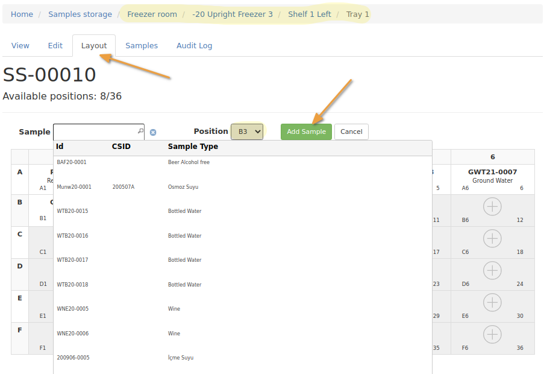Image resolution: width=544 pixels, height=374 pixels.
Task: Click the plus icon at tray position B6
Action: click(x=492, y=206)
